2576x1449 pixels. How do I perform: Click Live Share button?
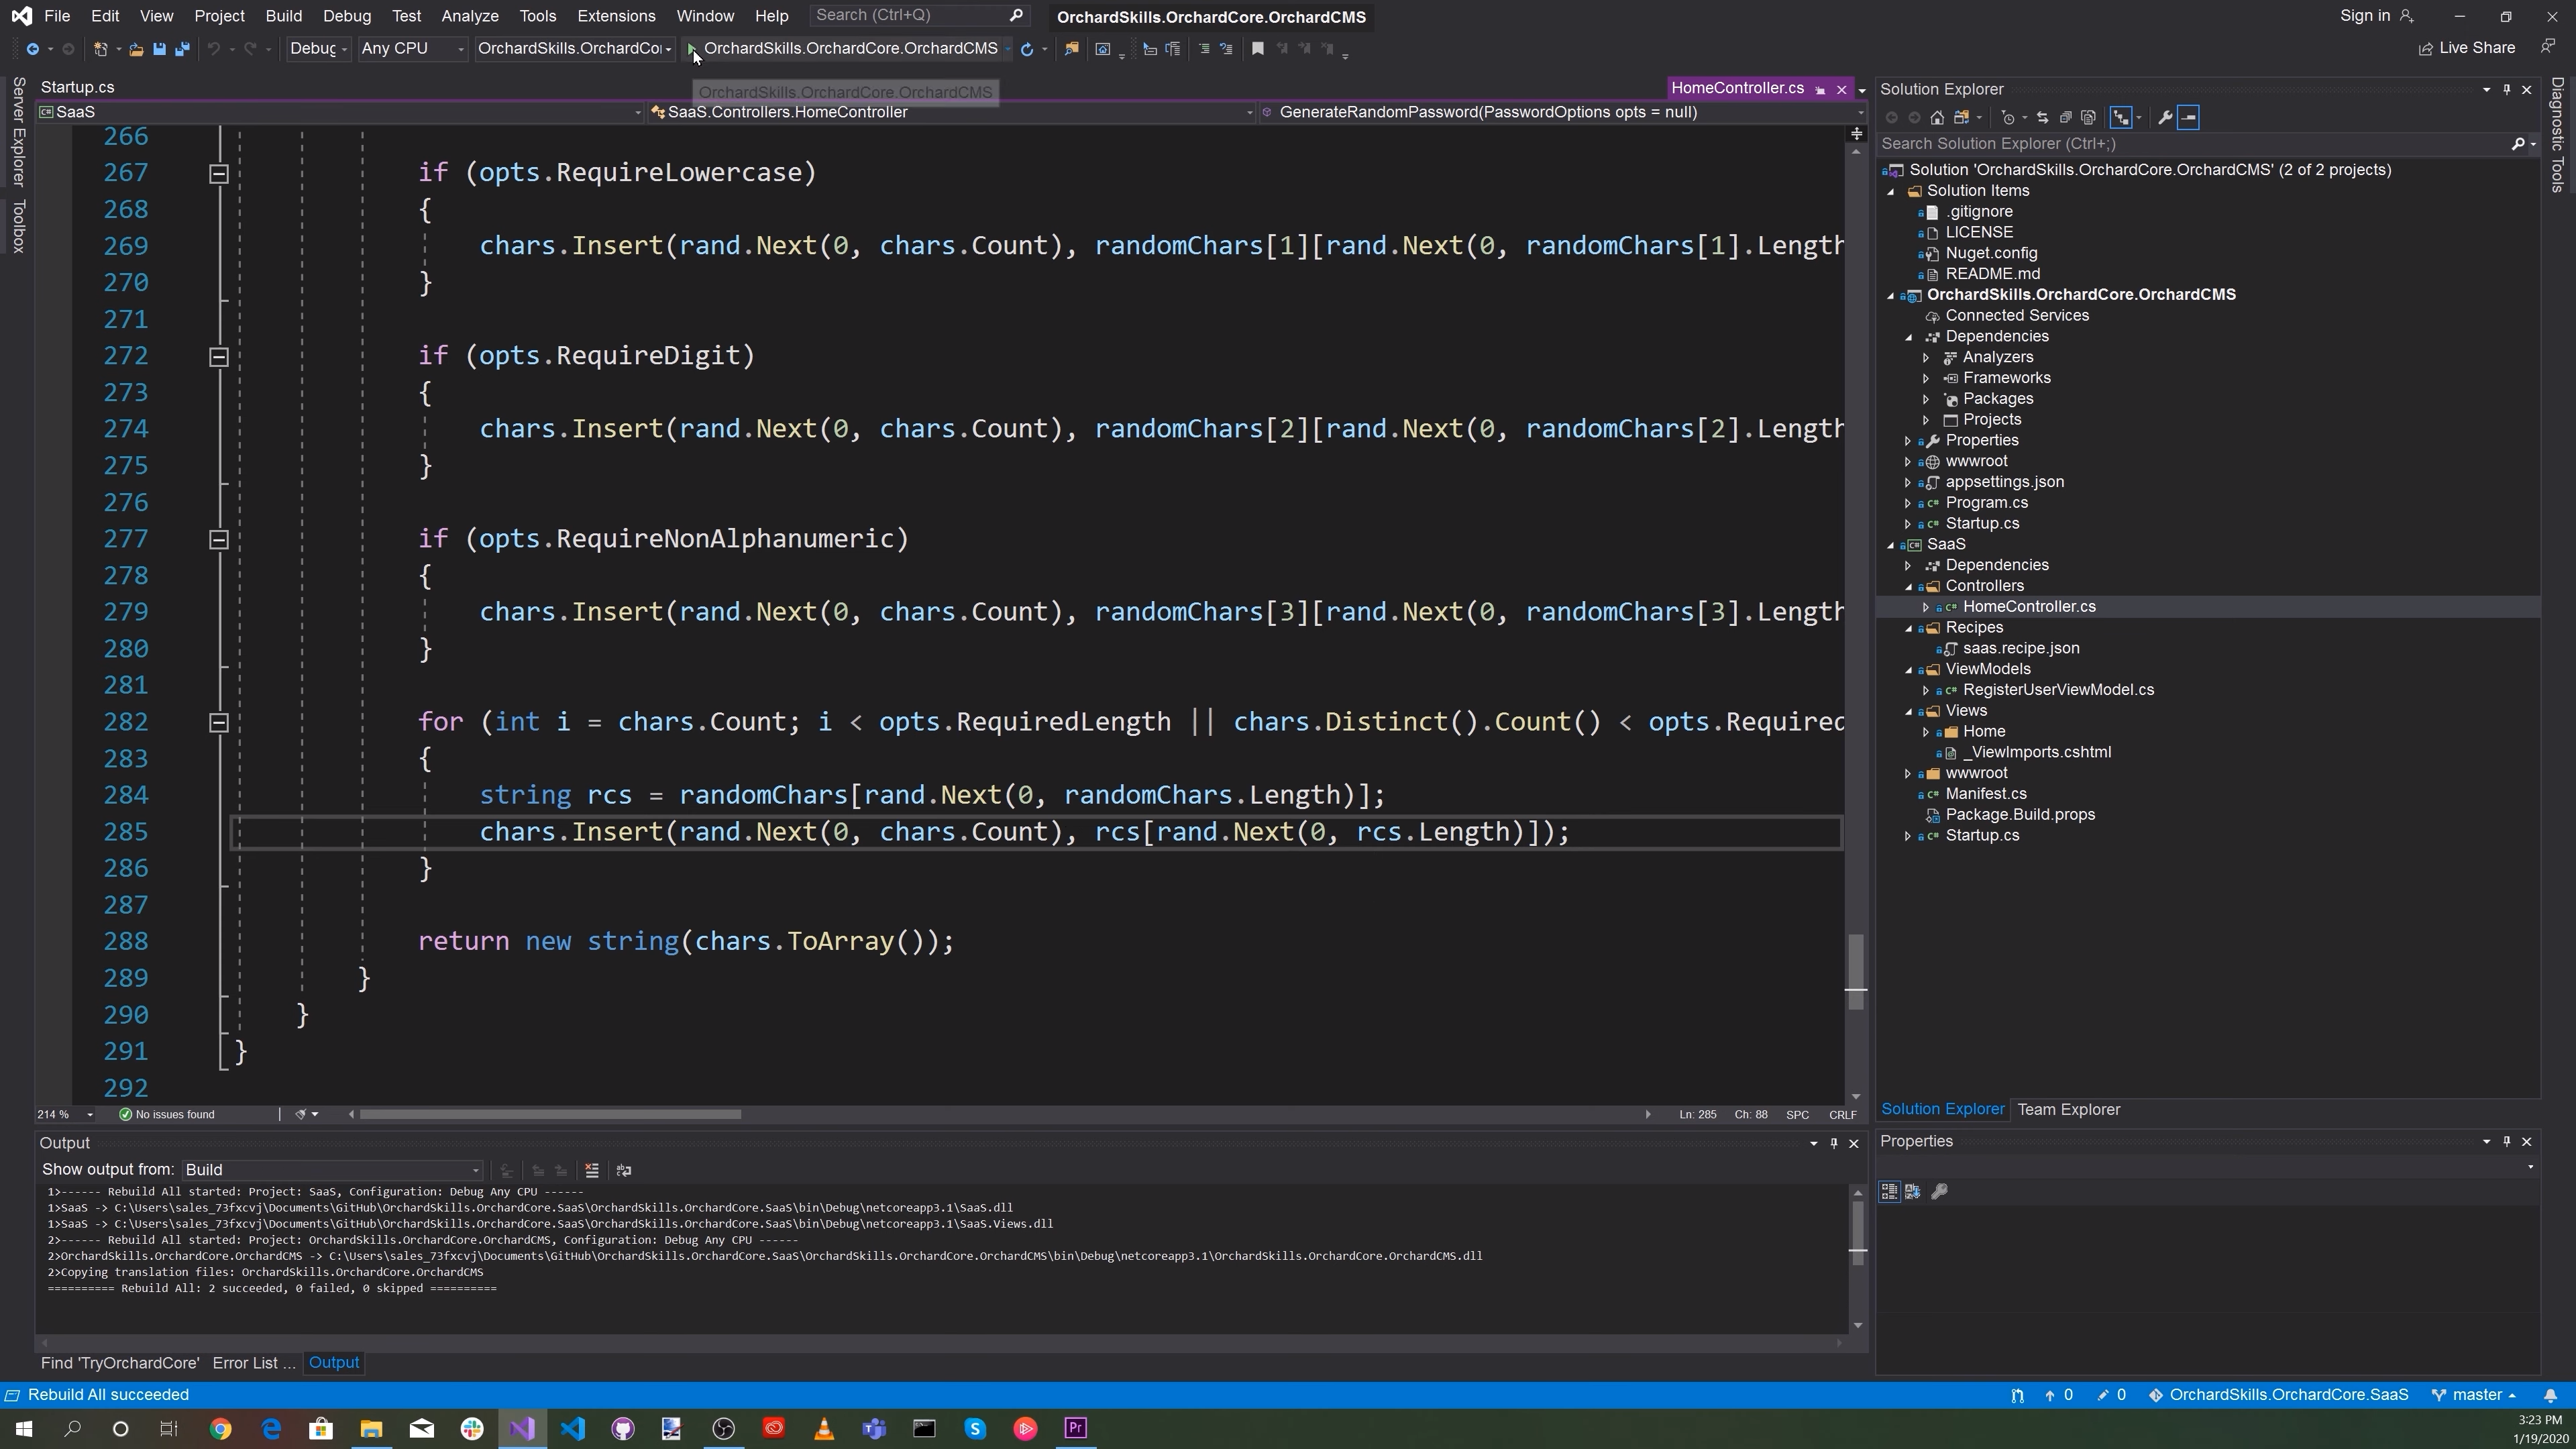(2466, 48)
